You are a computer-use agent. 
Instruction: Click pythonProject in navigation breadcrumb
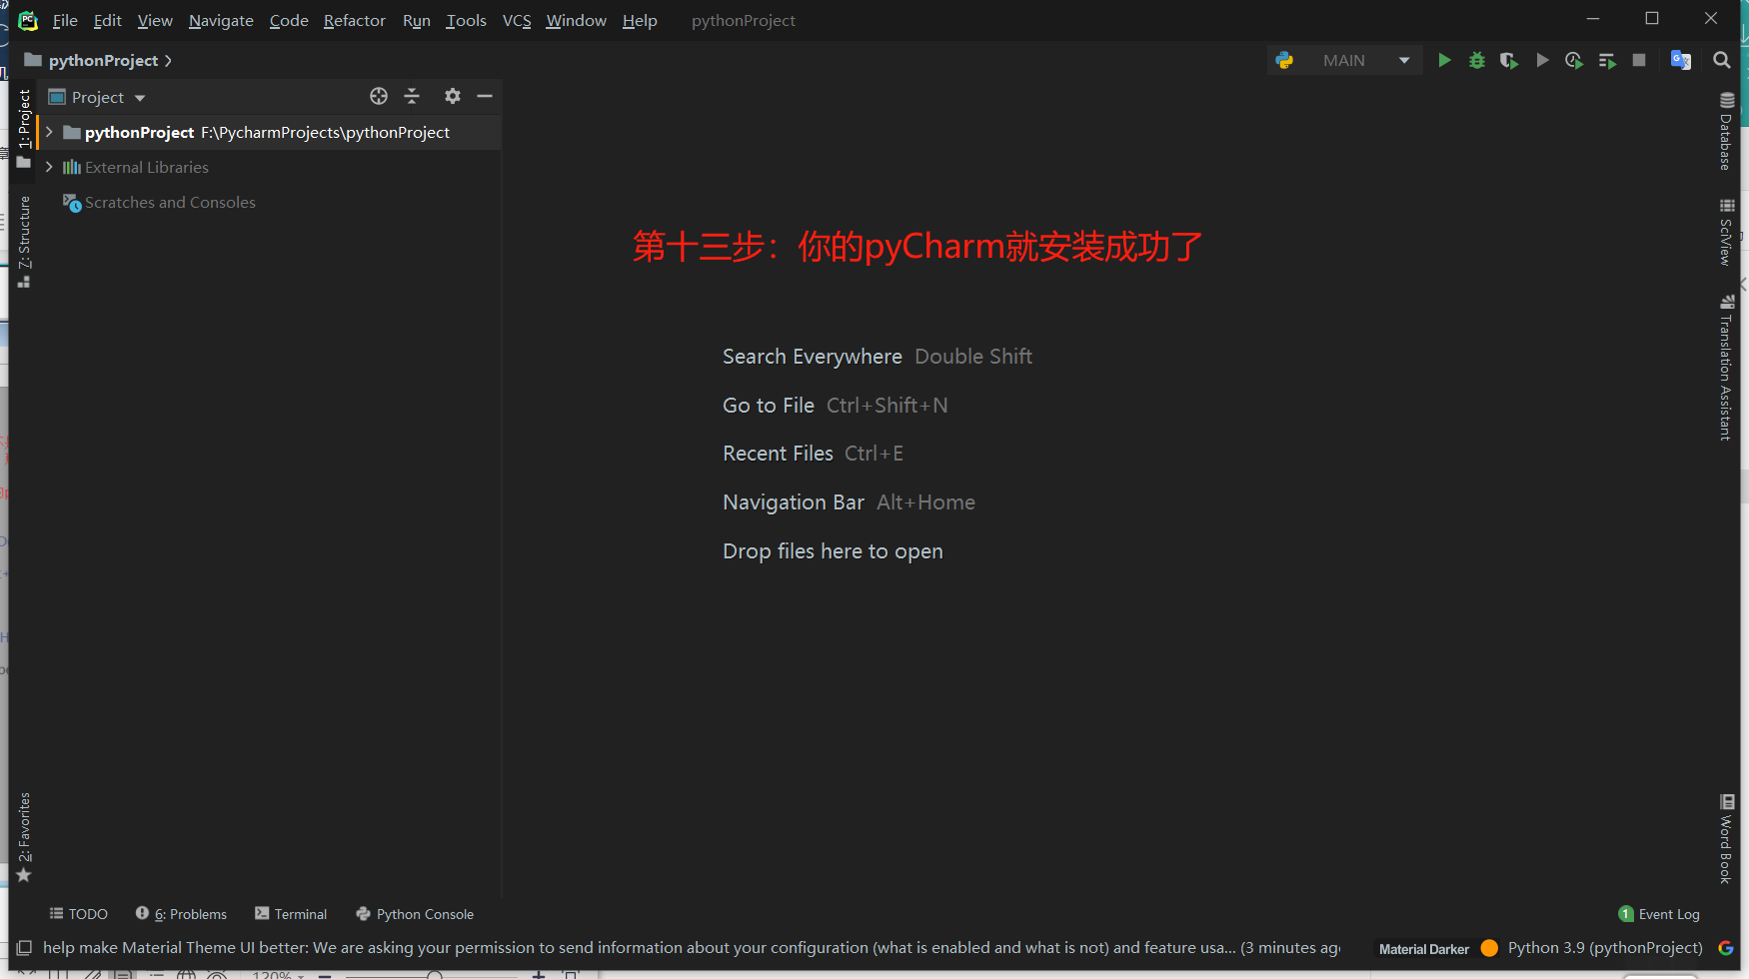pos(103,61)
